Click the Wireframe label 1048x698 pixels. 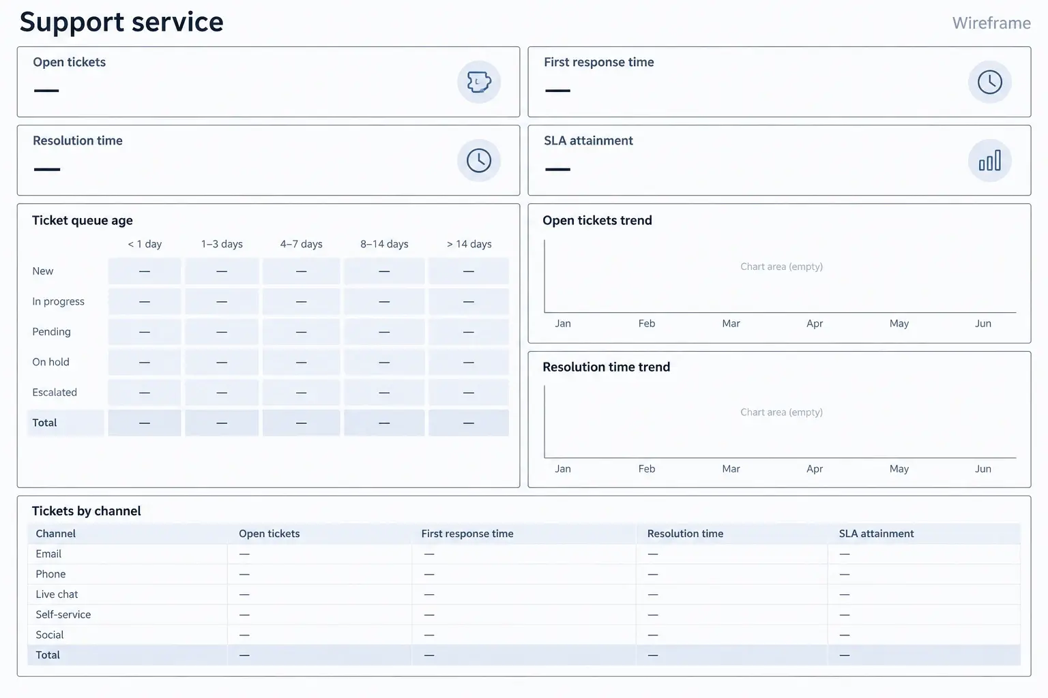click(x=991, y=23)
